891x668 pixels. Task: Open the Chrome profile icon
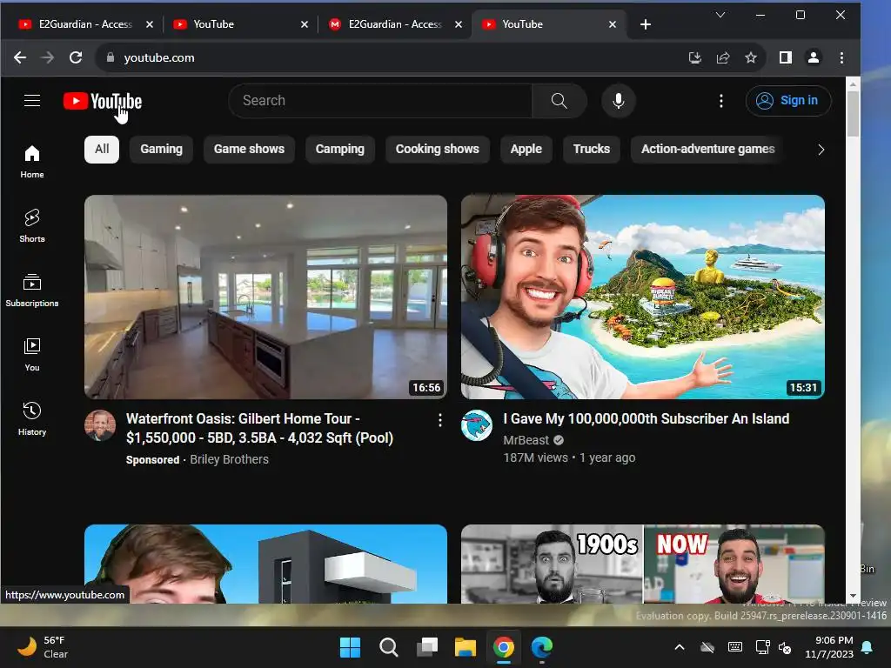click(814, 57)
